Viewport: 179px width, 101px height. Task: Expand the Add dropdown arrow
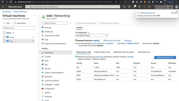coord(11,23)
